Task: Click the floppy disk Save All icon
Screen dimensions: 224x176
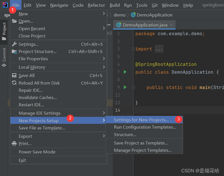Action: point(14,75)
